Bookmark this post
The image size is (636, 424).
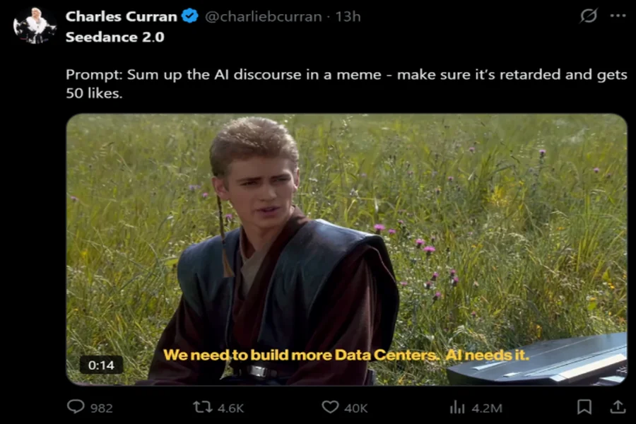pyautogui.click(x=584, y=407)
